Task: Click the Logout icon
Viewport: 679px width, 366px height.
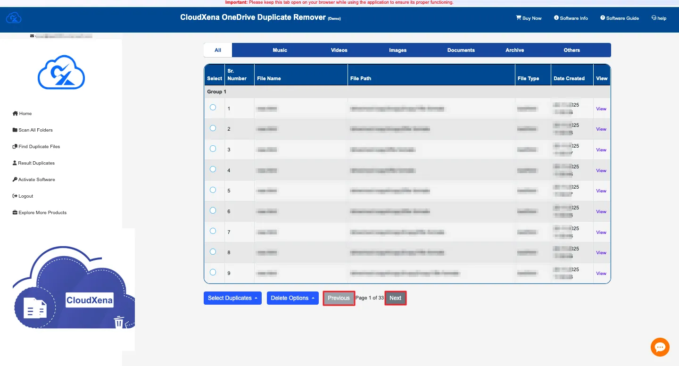Action: point(15,196)
